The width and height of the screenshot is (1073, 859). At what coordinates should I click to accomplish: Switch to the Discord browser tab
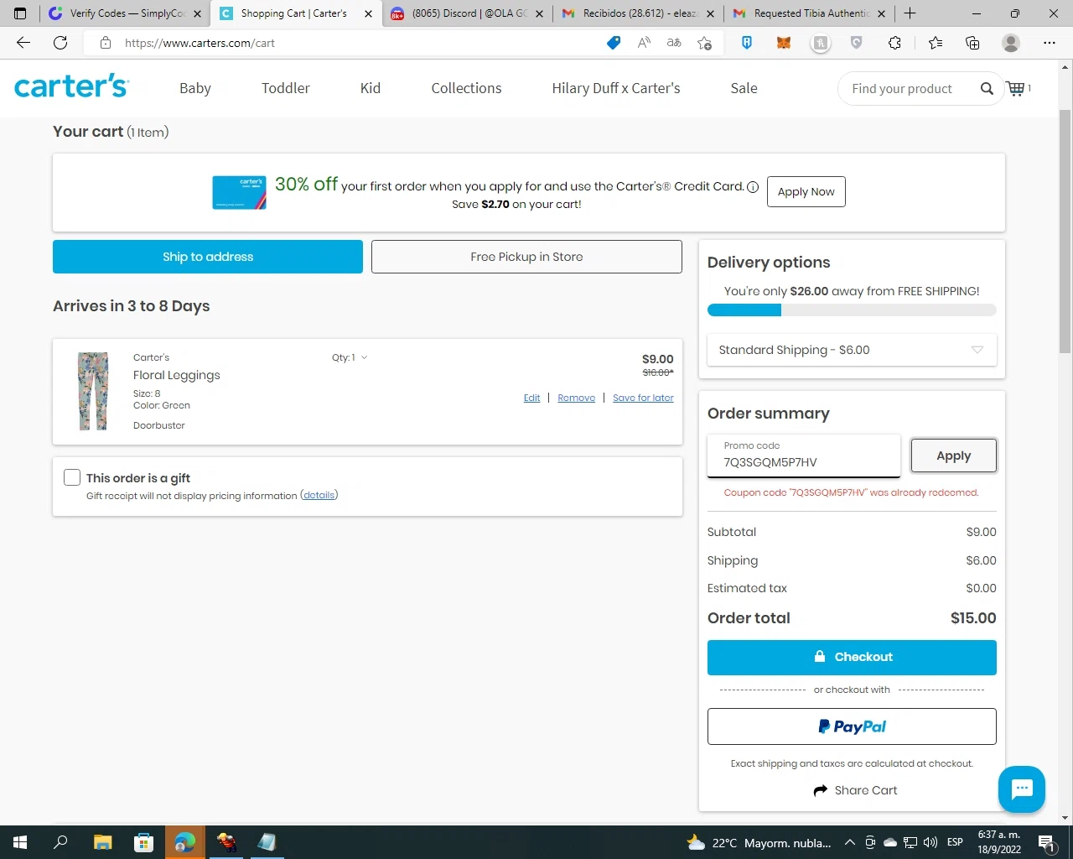tap(465, 13)
